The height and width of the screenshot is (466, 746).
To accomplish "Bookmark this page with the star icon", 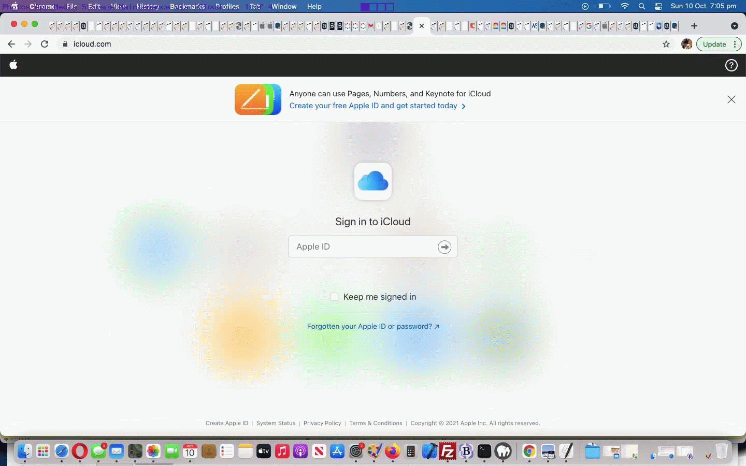I will point(666,44).
